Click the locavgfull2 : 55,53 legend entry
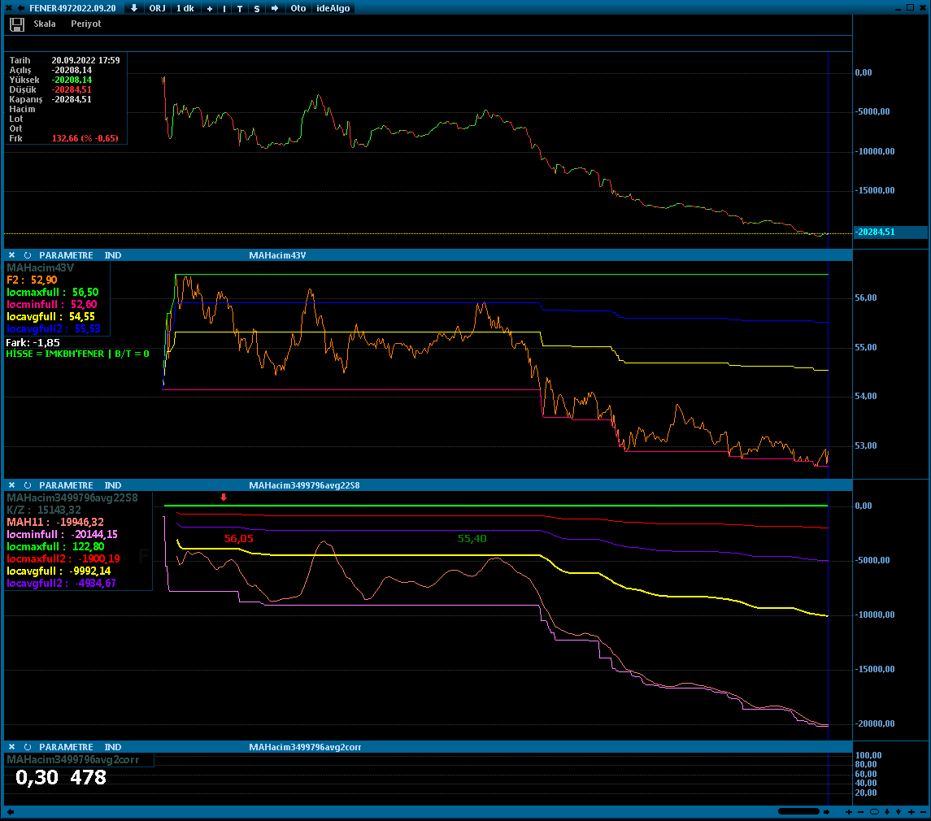The image size is (931, 821). (x=54, y=329)
